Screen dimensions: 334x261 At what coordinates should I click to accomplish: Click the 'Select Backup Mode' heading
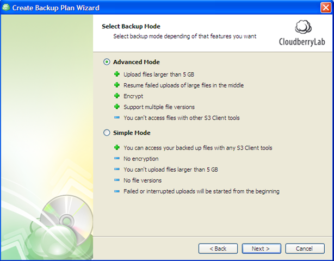(131, 27)
